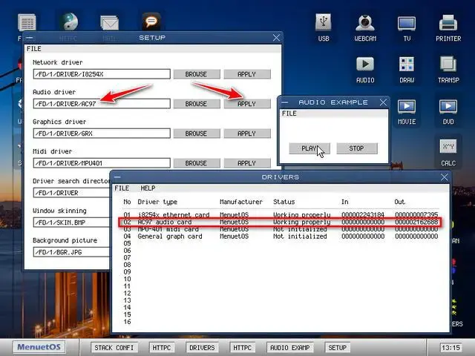Click the PRINTER desktop icon
The height and width of the screenshot is (356, 475).
(x=448, y=24)
